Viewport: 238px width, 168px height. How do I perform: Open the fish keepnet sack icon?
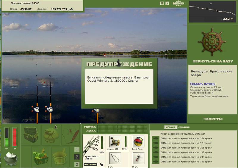click(x=51, y=135)
